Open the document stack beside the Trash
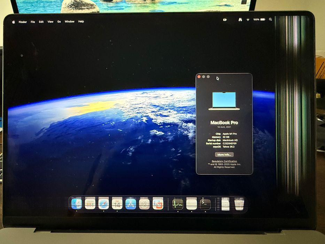 pos(225,204)
